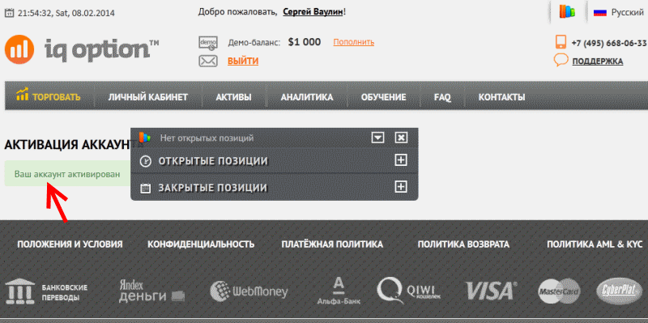The image size is (648, 323).
Task: Click the bank transfers building icon
Action: click(19, 291)
